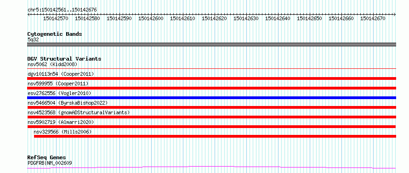409x173 pixels.
Task: Click the red bar under dgv10113n54
Action: click(x=211, y=78)
